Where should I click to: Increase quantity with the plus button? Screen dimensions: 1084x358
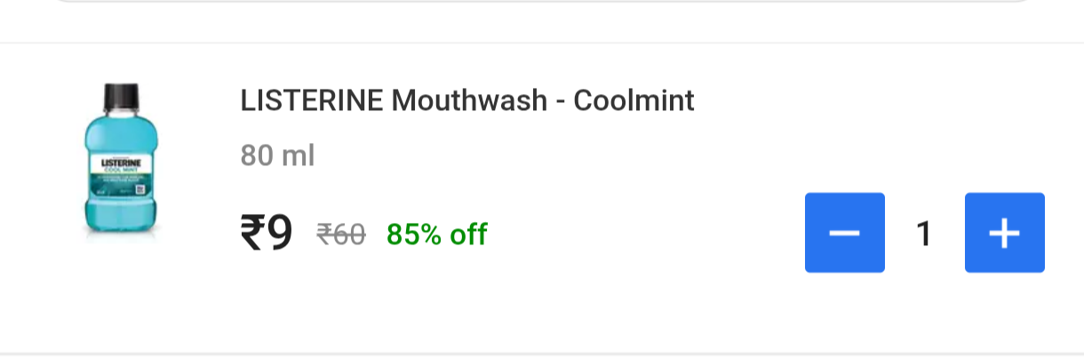coord(1004,233)
